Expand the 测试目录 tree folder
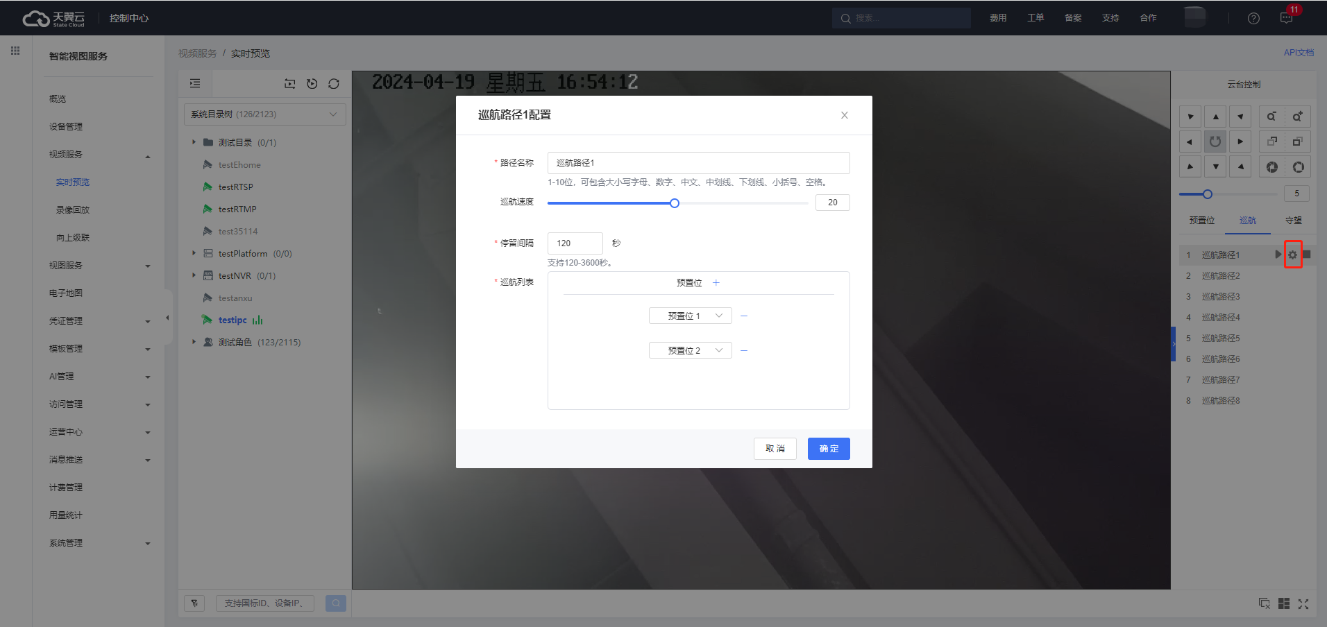Screen dimensions: 1327x627 pos(194,142)
